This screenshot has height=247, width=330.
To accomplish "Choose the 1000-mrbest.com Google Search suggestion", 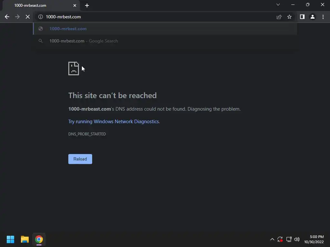I will point(165,41).
